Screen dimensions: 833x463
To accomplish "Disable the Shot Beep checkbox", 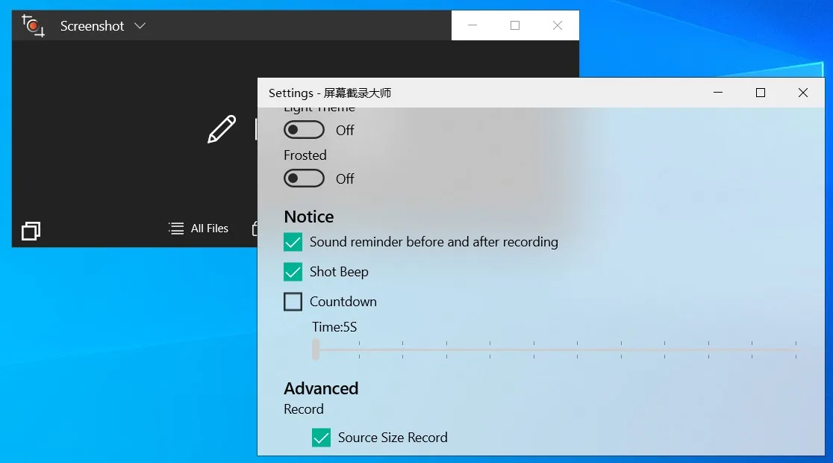I will click(293, 272).
